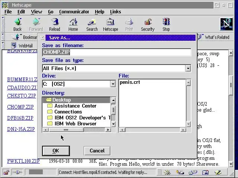Click the online/offline connection status icon
Viewport: 238px width, 178px height.
pos(17,172)
